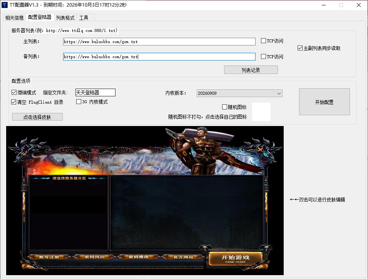This screenshot has height=279, width=368.
Task: Click the 开始配置 button
Action: tap(325, 102)
